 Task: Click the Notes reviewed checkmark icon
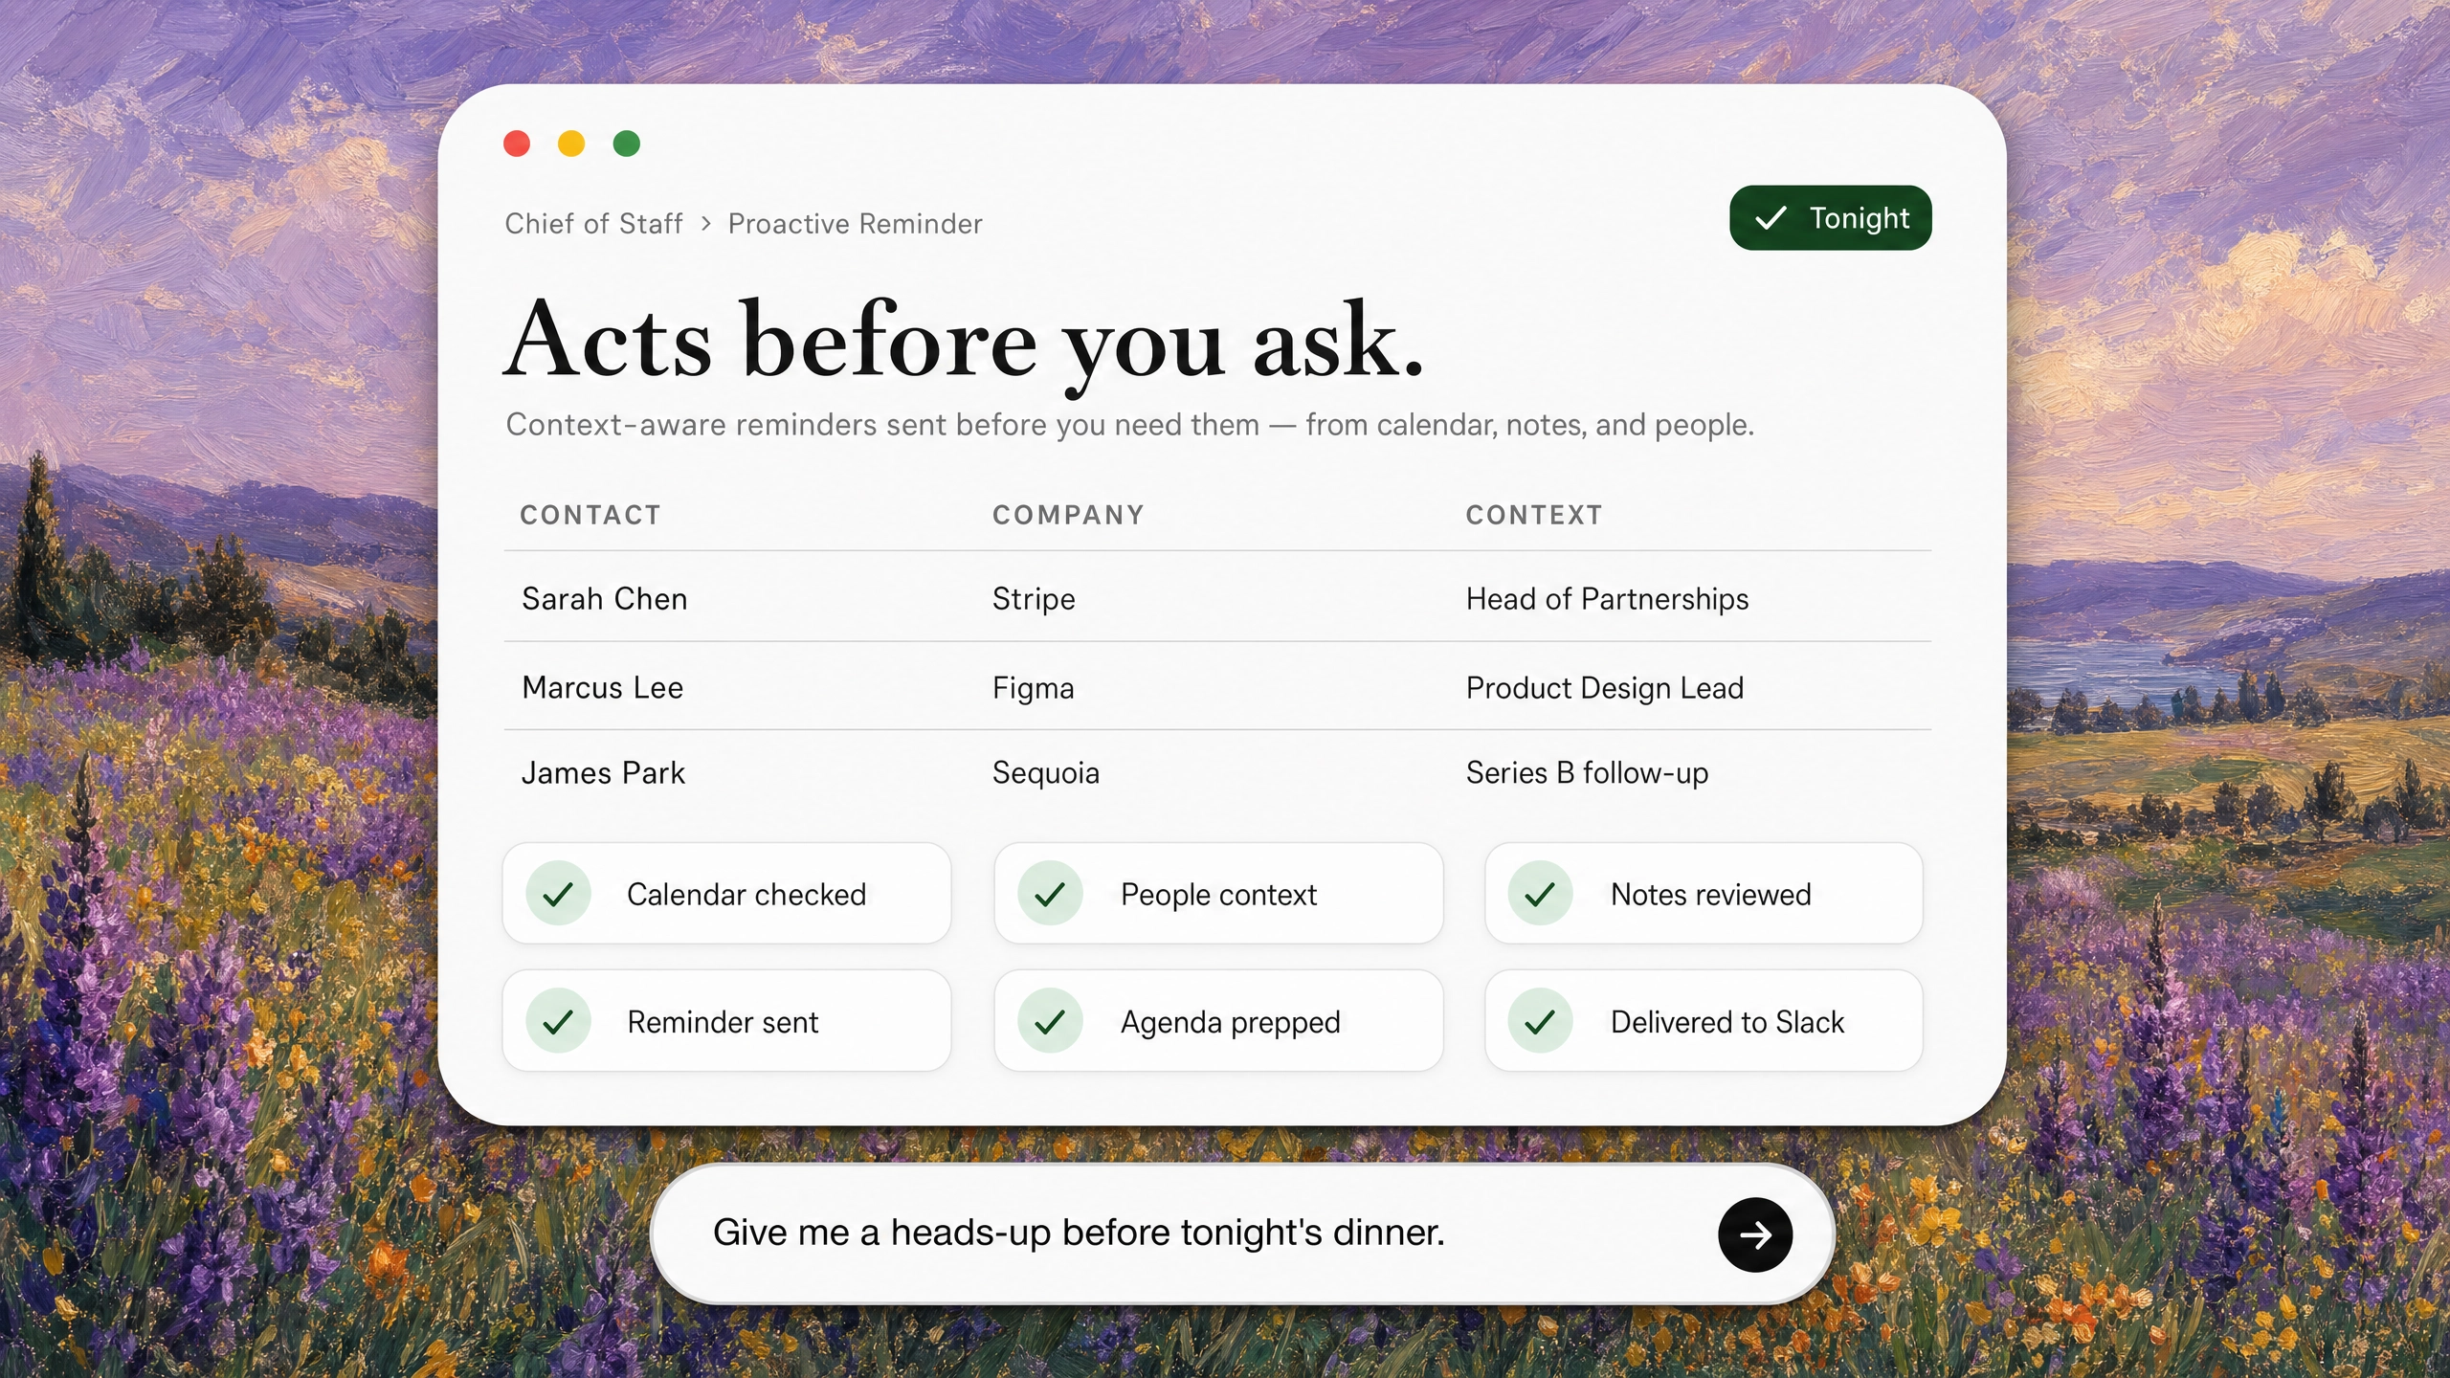click(1540, 894)
